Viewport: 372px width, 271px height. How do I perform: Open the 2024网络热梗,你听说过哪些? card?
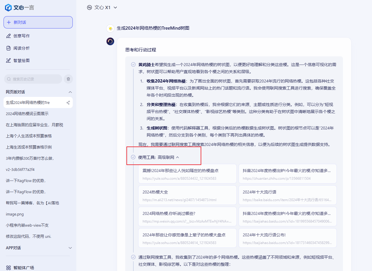tap(187, 217)
